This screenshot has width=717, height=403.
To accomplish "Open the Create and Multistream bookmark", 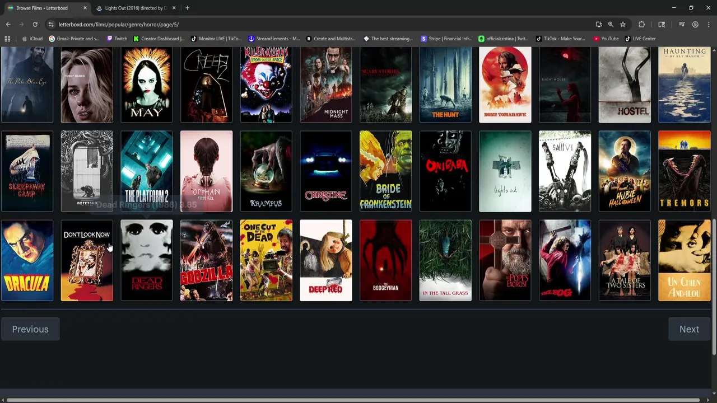I will click(331, 39).
